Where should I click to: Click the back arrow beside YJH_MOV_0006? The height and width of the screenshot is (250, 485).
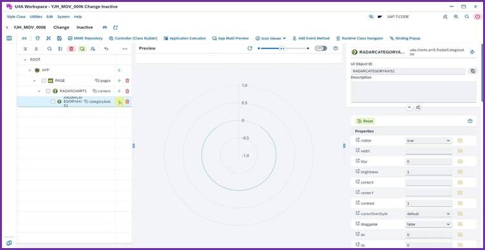tap(7, 28)
